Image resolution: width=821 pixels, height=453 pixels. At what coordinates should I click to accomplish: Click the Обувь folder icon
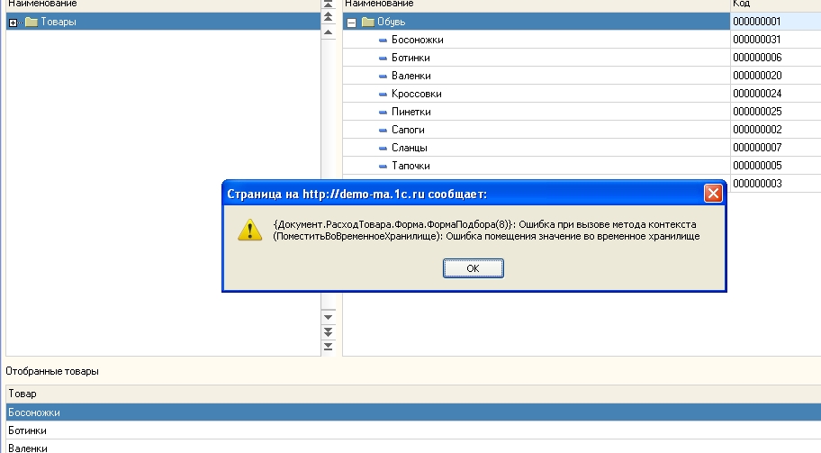tap(367, 22)
